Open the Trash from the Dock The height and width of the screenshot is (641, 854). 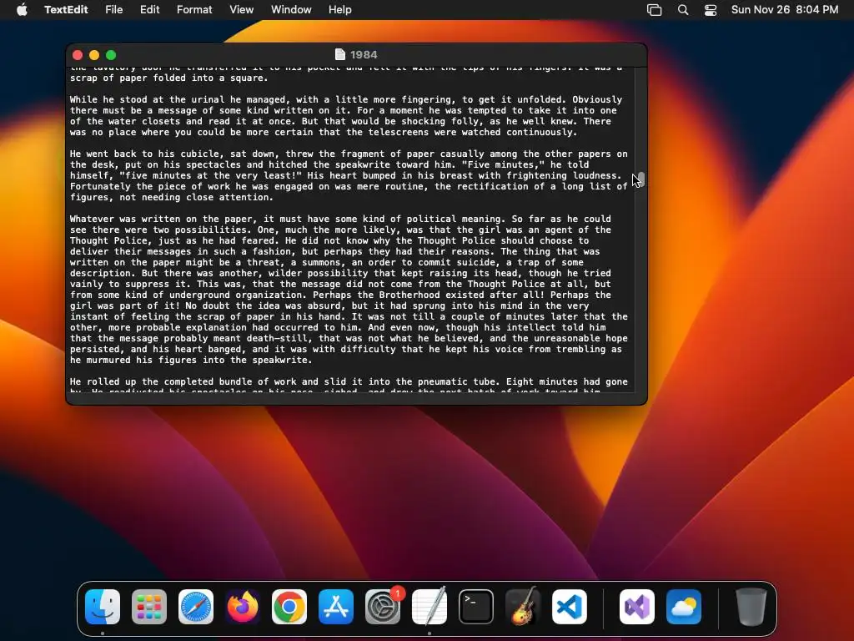pos(751,607)
